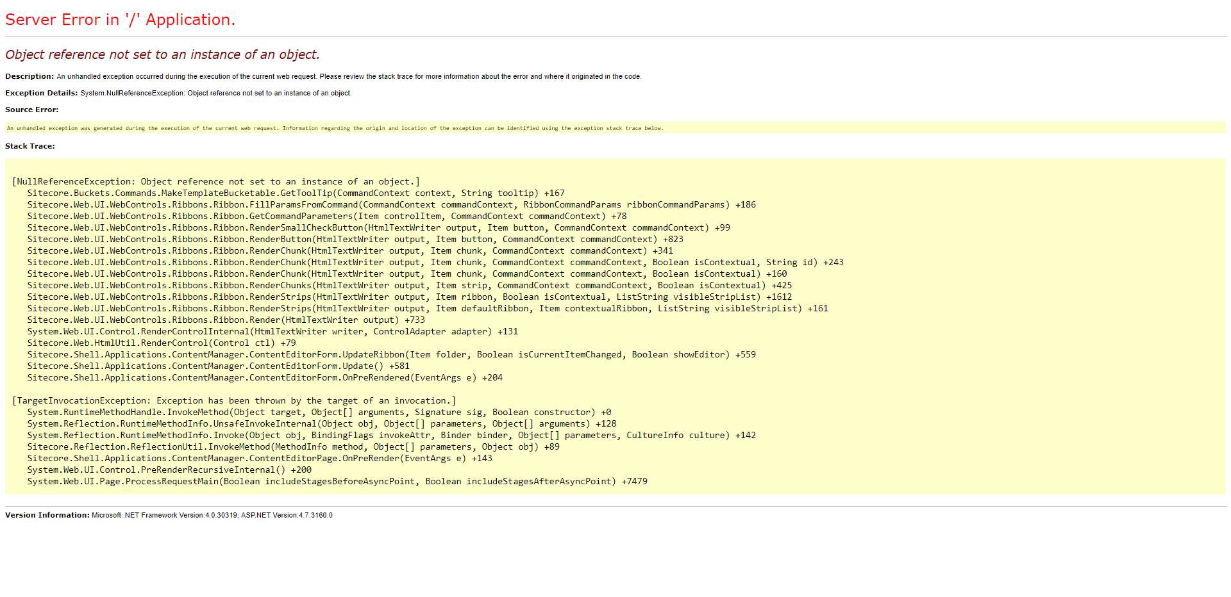The height and width of the screenshot is (597, 1231).
Task: Click the Page.ProcessRequestMain stack line
Action: coord(337,482)
